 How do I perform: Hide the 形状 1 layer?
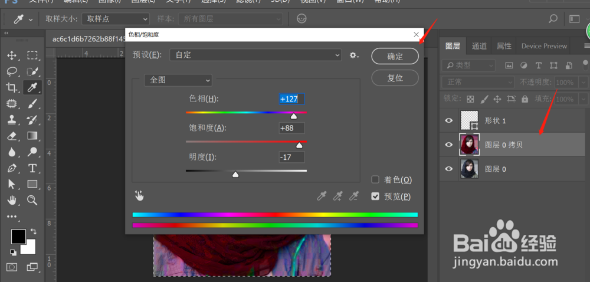point(449,121)
